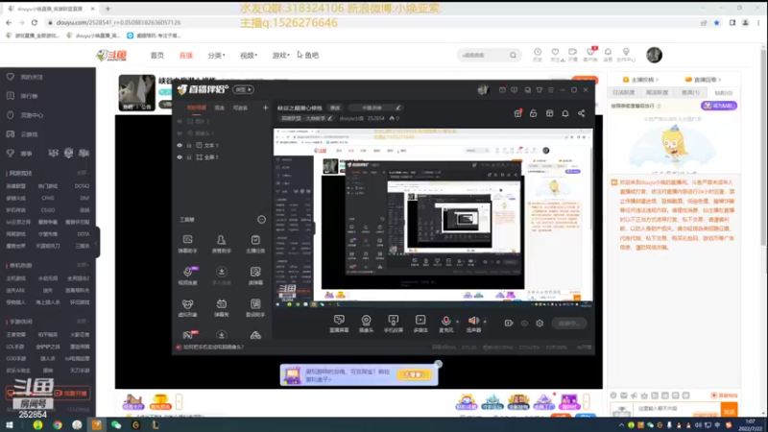The height and width of the screenshot is (432, 768).
Task: Add a 摄像头 camera source
Action: pos(366,324)
